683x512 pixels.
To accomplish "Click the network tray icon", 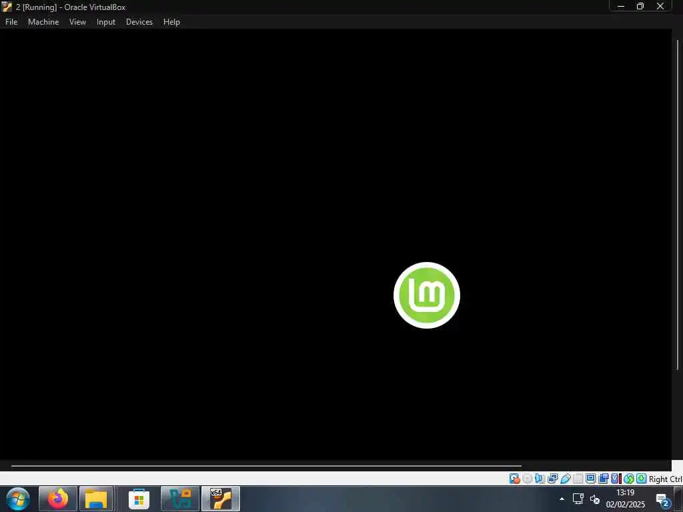I will click(x=578, y=499).
